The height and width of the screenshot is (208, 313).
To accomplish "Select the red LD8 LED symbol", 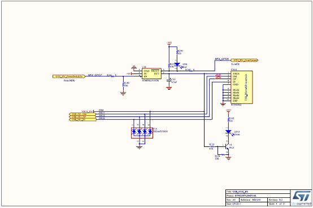I will (177, 64).
